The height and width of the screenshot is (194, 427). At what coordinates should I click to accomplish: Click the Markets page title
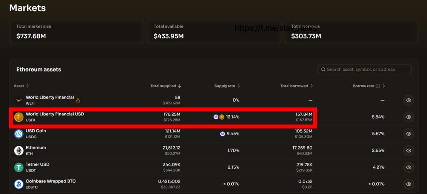pos(28,8)
